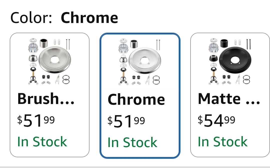The height and width of the screenshot is (168, 270).
Task: Click 'In Stock' under the Chrome option
Action: pyautogui.click(x=132, y=142)
